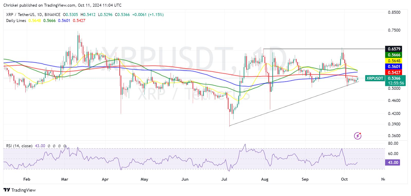Click the yellow 0.5648 price label

point(394,61)
